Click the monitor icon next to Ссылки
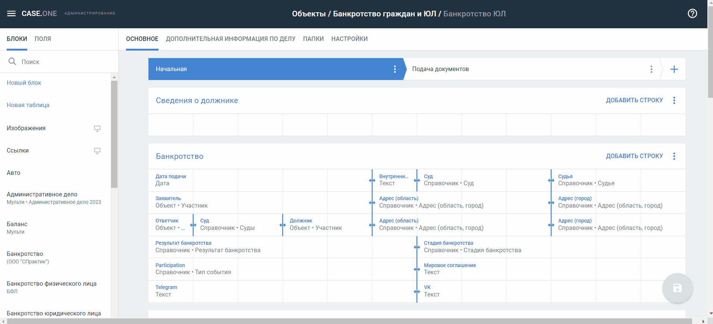 pyautogui.click(x=97, y=151)
